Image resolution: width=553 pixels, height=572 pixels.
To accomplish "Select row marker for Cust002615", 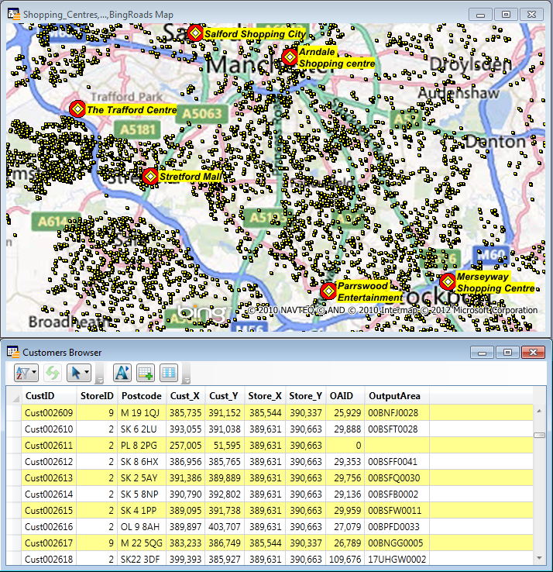I will click(14, 510).
